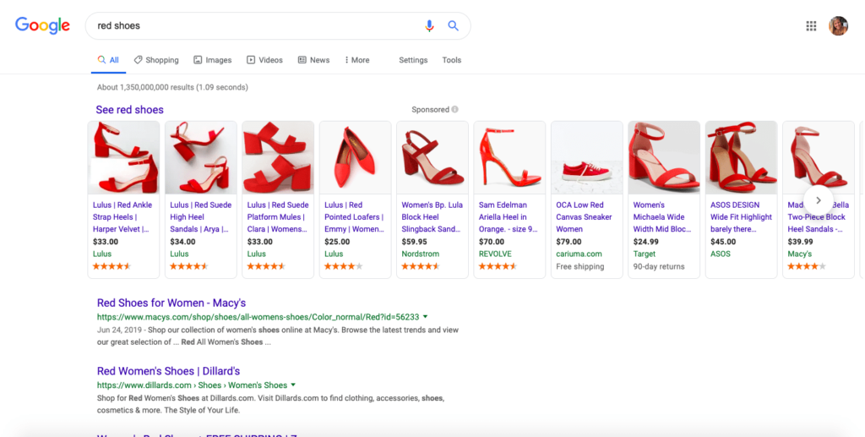Click the search box containing red shoes
Screen dimensions: 865x437
coord(253,26)
